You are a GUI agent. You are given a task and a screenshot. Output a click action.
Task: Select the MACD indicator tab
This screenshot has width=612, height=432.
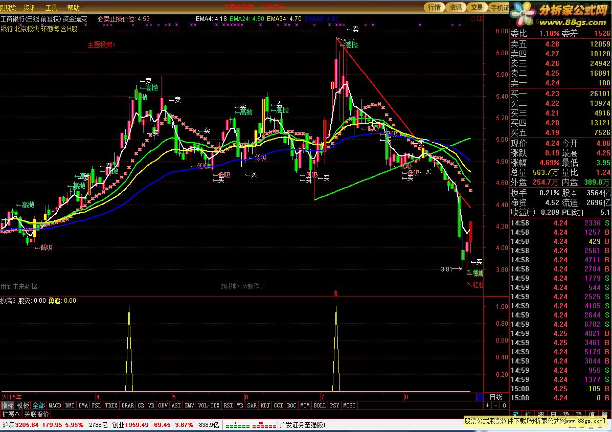[x=55, y=405]
